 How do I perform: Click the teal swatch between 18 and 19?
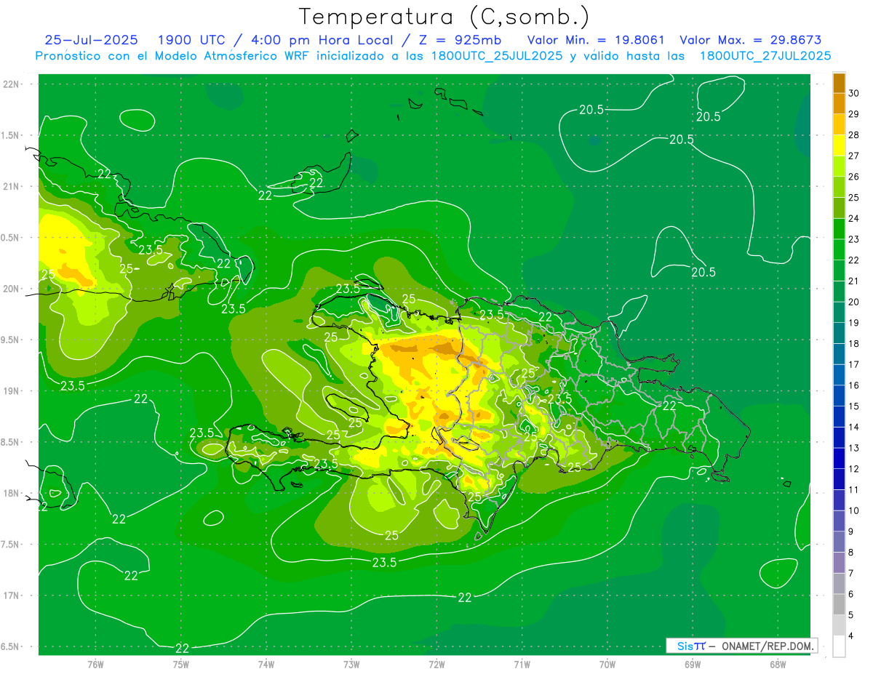pos(839,333)
